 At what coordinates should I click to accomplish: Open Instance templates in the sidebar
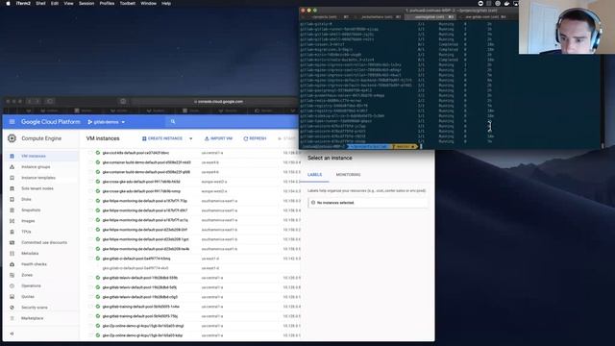pos(38,178)
